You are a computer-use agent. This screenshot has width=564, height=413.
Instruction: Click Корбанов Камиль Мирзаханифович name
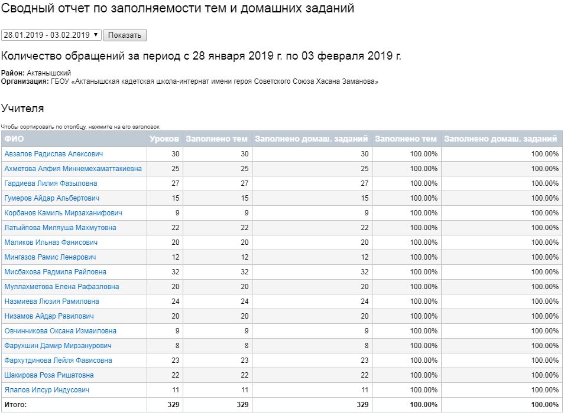tap(63, 213)
